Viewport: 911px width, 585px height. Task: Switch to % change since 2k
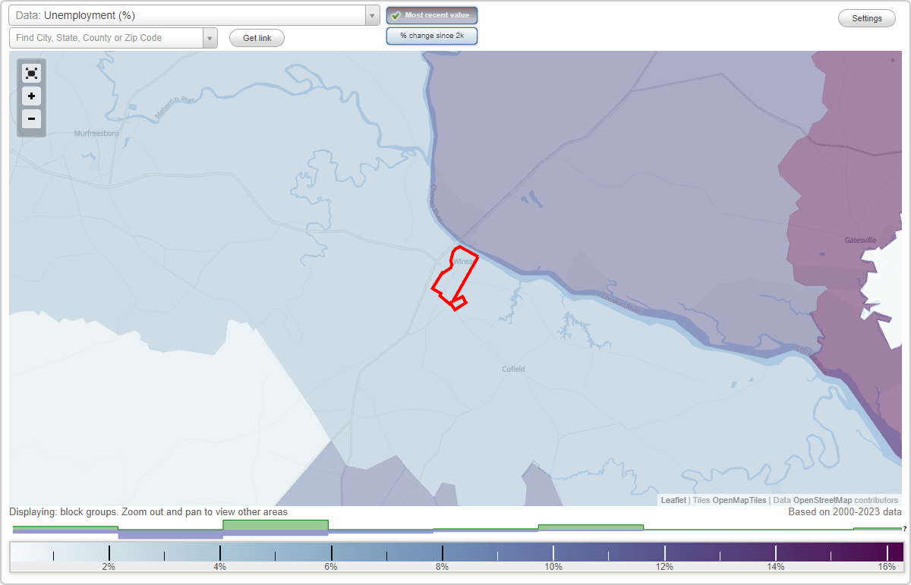(432, 36)
